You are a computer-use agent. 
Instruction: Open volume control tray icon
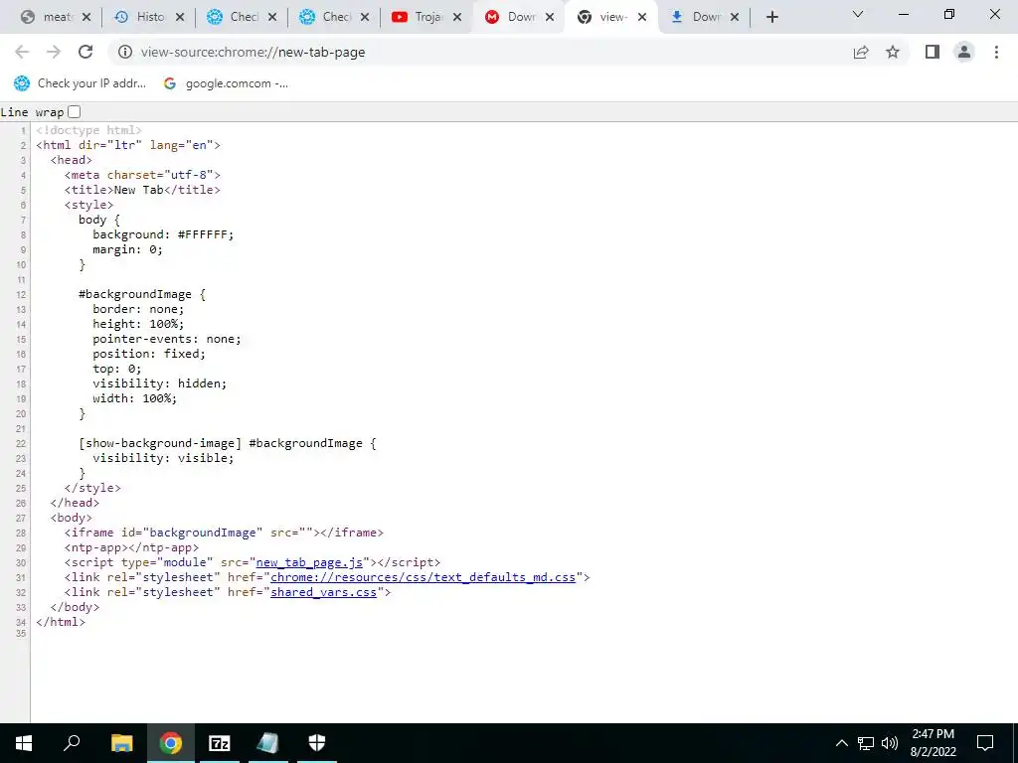[890, 743]
